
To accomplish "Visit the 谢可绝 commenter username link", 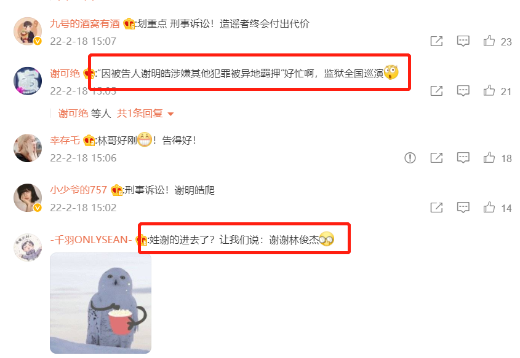I will coord(65,73).
